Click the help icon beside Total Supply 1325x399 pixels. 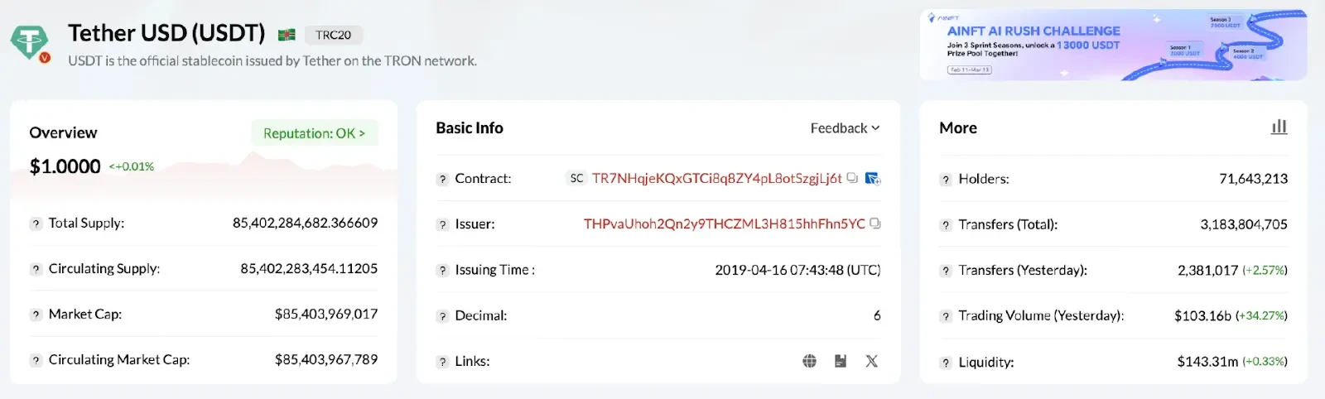click(x=36, y=224)
